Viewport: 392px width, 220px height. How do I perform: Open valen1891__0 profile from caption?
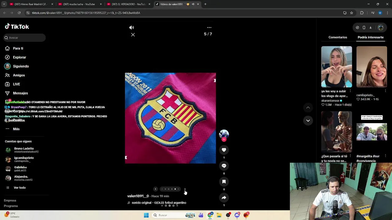(x=138, y=196)
